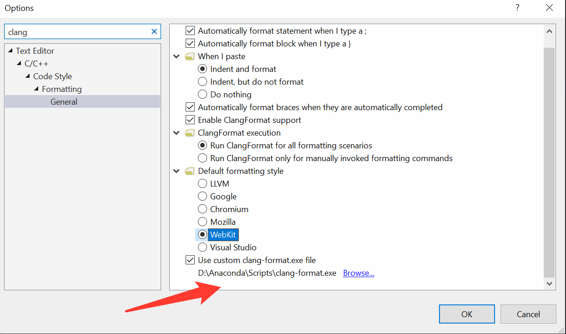Click the Default formatting style folder icon
The height and width of the screenshot is (334, 566).
[x=189, y=171]
